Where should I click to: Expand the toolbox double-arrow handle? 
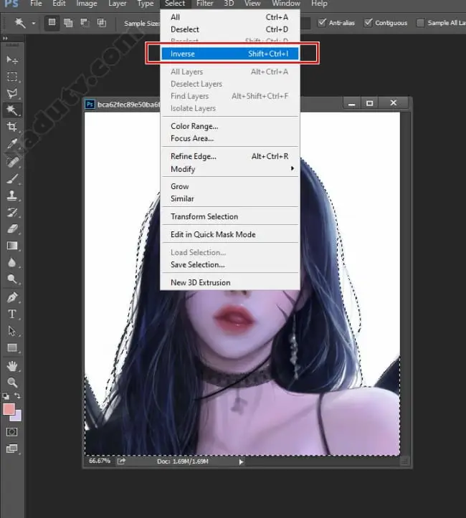click(x=5, y=38)
